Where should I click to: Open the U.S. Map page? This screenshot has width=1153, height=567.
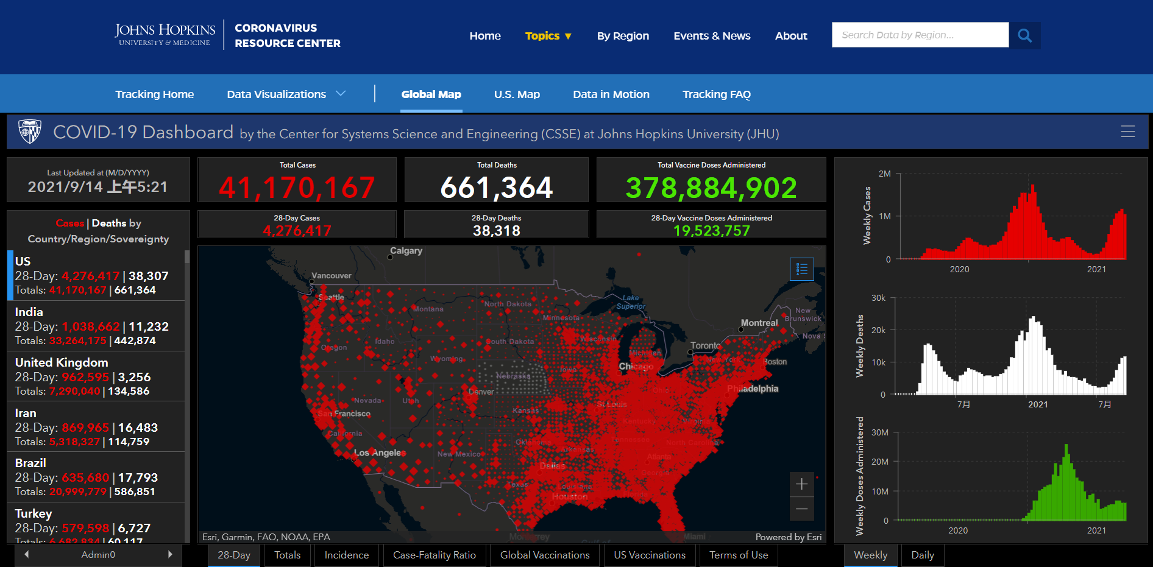pyautogui.click(x=517, y=94)
